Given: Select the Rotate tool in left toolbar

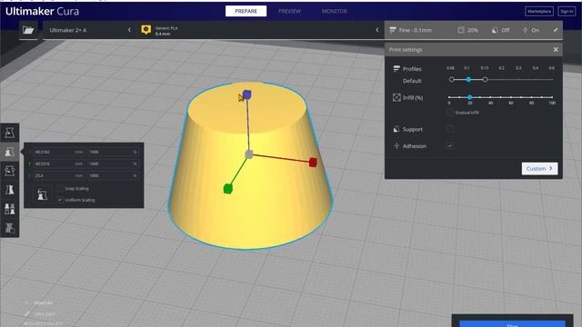Looking at the screenshot, I should pos(10,171).
